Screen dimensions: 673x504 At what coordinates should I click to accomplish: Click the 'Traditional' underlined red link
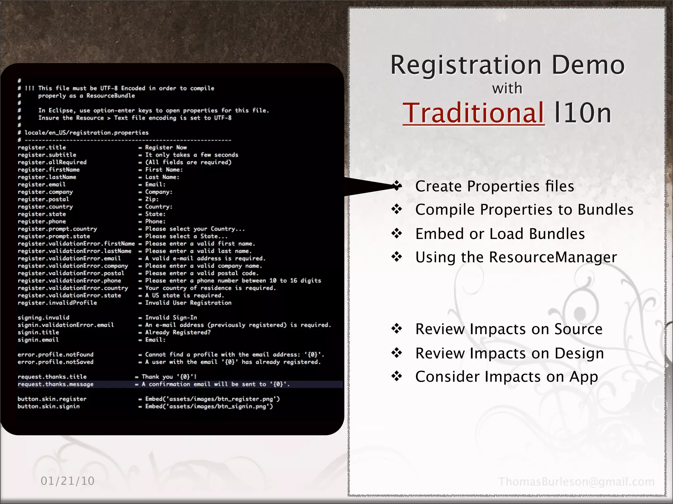coord(474,113)
